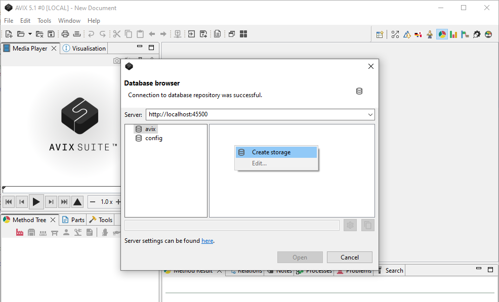Click the print icon in the main toolbar
499x302 pixels.
(65, 34)
